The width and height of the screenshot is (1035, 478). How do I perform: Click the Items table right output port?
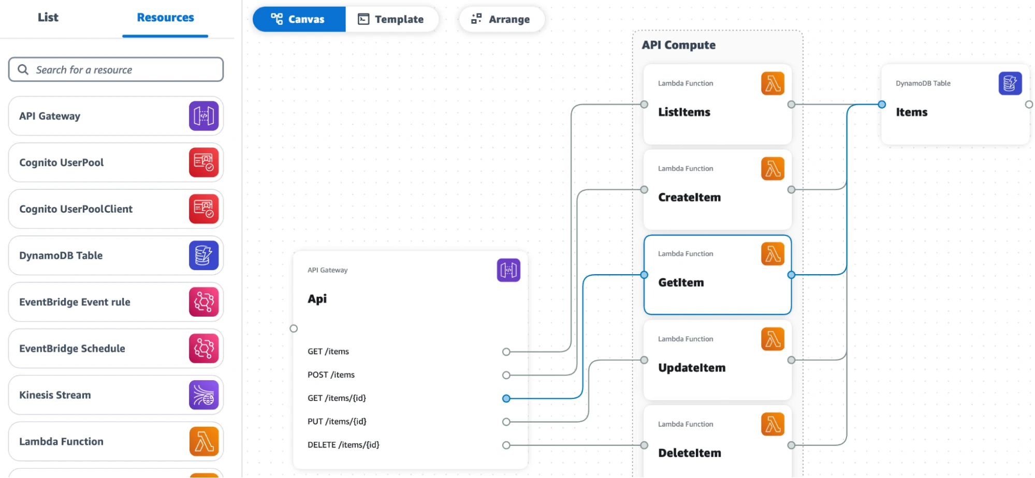point(1029,104)
